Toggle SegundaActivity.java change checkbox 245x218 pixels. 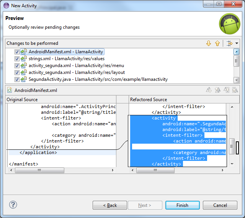[x=17, y=79]
